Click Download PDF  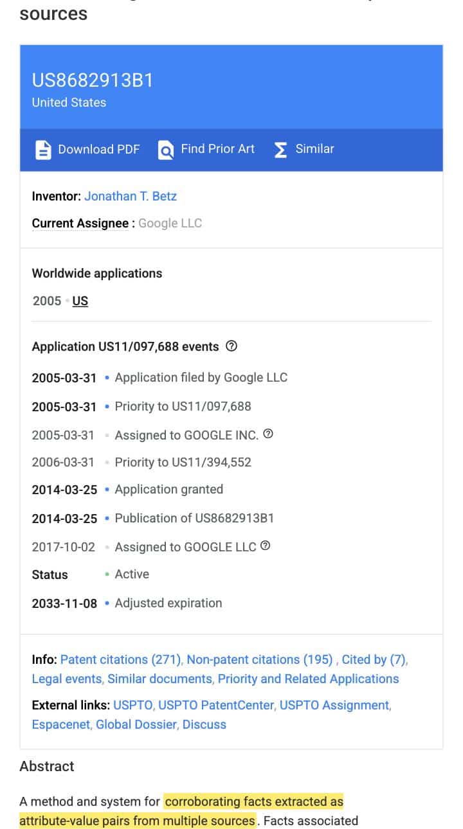(x=99, y=149)
